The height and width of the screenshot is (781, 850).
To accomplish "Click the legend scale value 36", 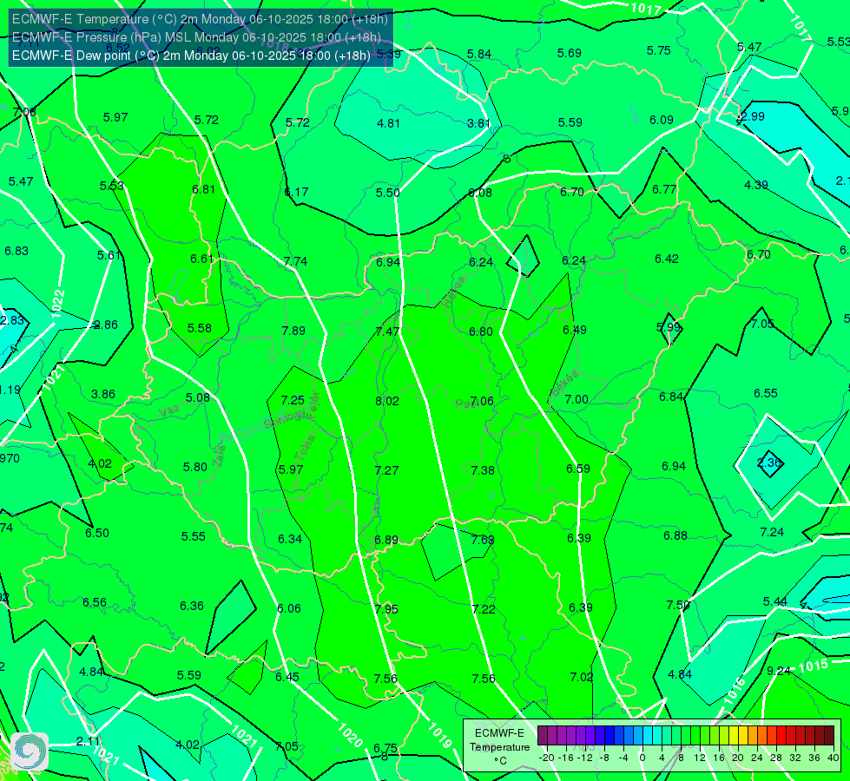I will (814, 758).
